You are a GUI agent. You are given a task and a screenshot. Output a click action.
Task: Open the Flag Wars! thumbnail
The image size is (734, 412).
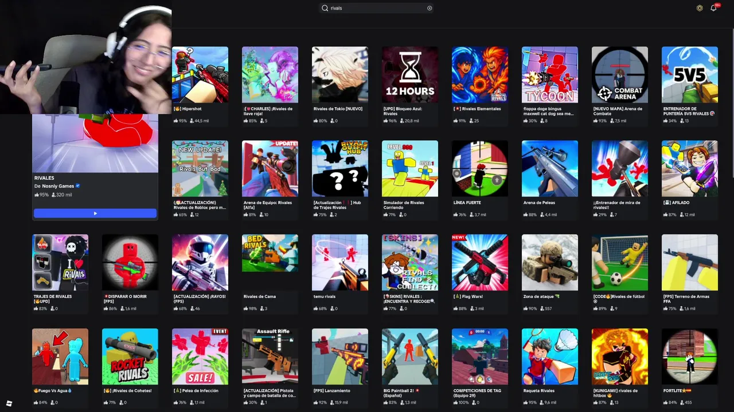[480, 263]
